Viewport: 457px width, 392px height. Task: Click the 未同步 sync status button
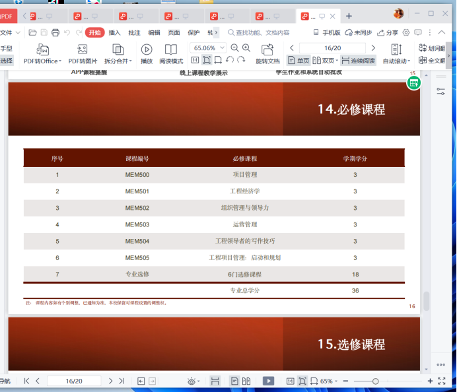pos(358,32)
